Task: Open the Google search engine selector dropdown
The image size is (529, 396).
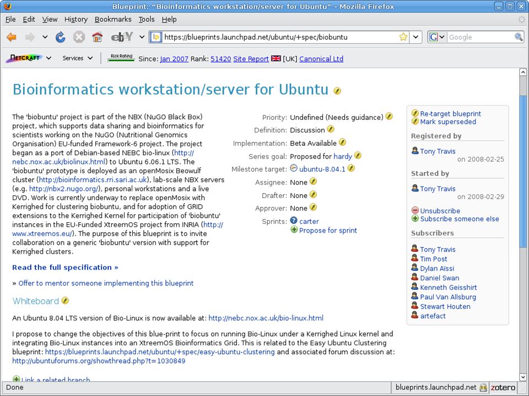Action: click(437, 37)
